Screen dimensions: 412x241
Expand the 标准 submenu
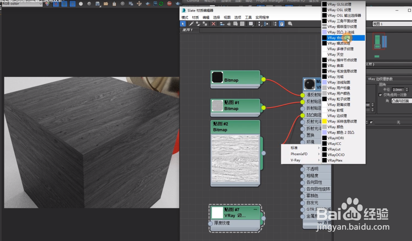[x=301, y=148]
